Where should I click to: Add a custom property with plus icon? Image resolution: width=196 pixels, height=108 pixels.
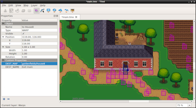[4, 99]
